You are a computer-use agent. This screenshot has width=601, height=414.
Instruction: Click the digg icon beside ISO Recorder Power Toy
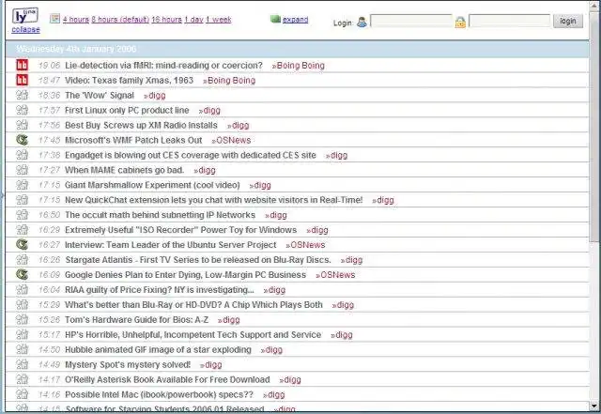[23, 230]
